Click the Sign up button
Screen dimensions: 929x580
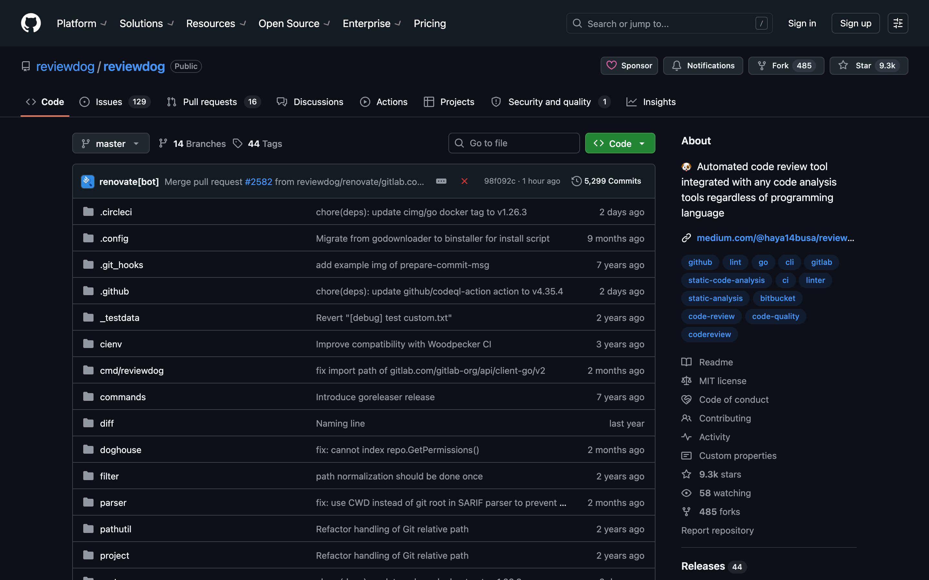click(x=855, y=24)
